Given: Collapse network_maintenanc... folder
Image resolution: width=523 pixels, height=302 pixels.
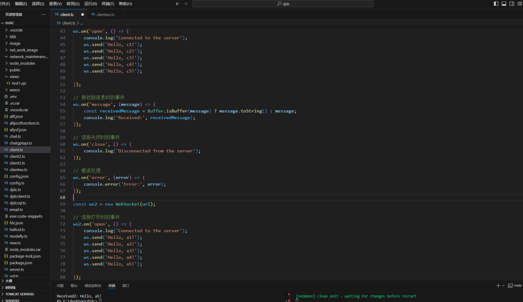Looking at the screenshot, I should tap(25, 57).
